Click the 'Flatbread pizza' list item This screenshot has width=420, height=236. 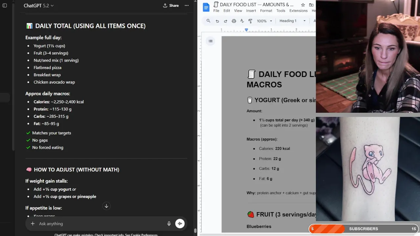point(48,68)
